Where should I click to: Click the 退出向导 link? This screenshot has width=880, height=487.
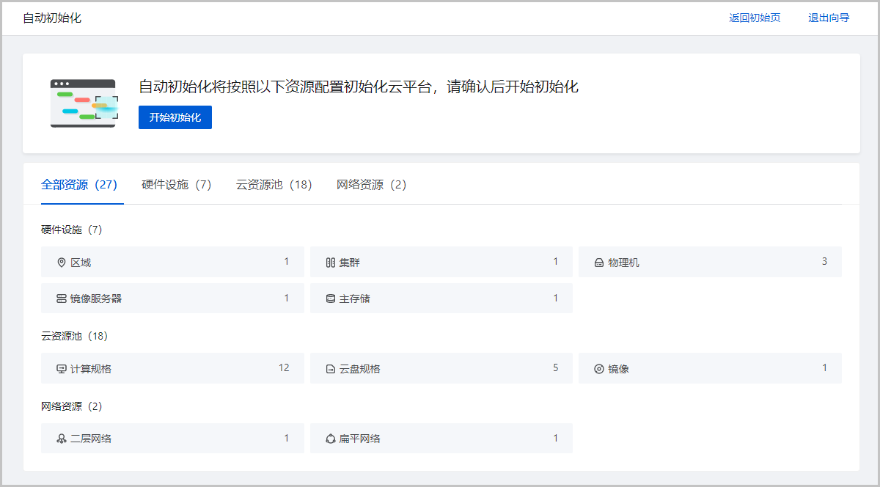pos(829,18)
